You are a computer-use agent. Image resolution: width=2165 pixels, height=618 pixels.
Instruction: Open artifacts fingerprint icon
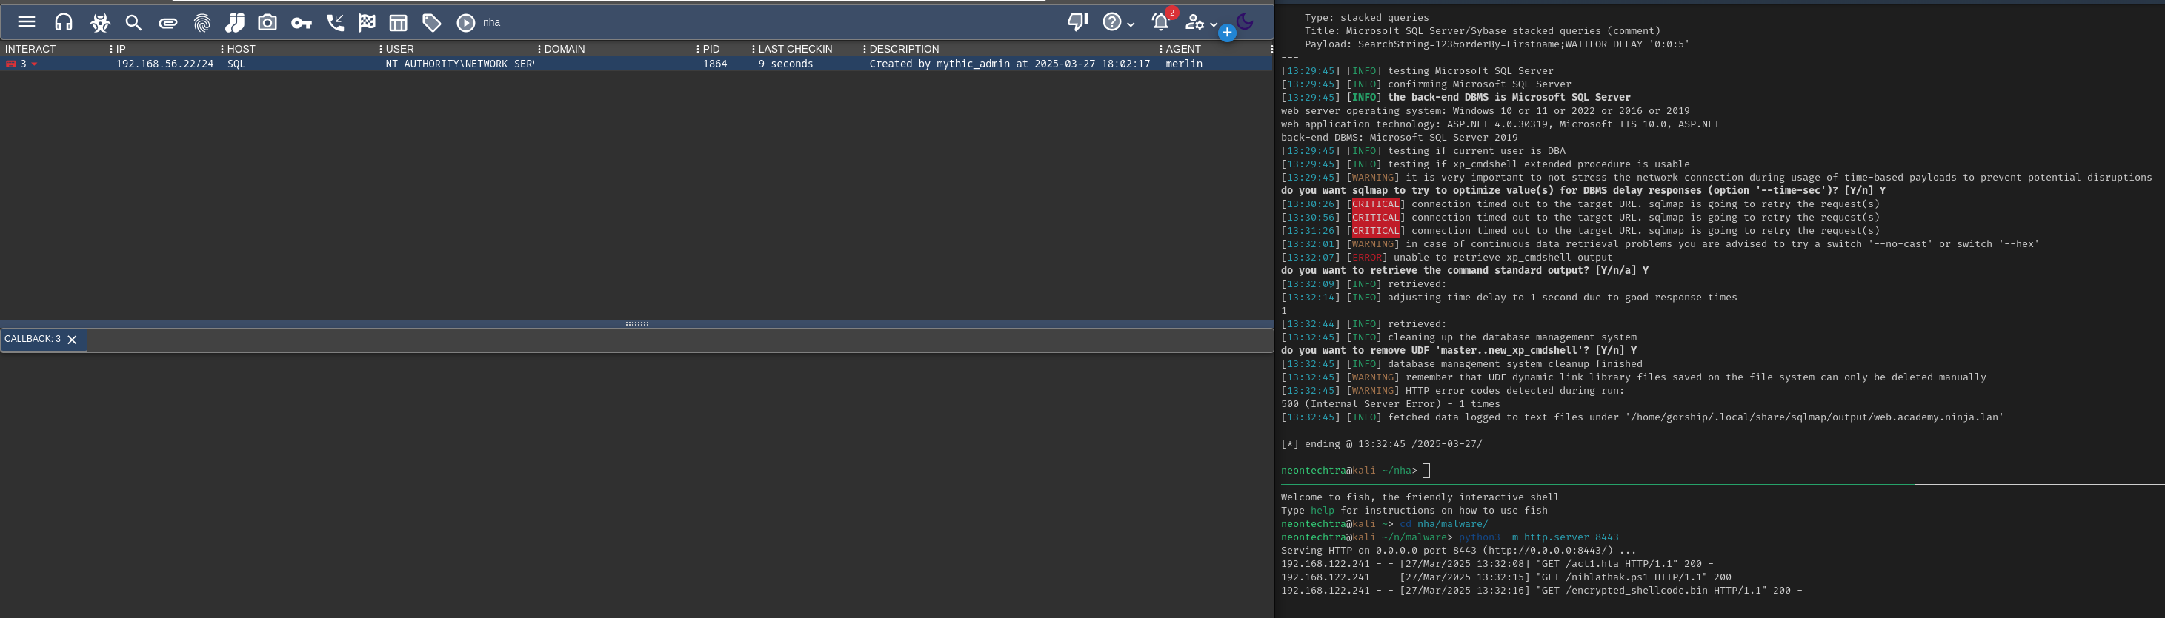pyautogui.click(x=202, y=23)
